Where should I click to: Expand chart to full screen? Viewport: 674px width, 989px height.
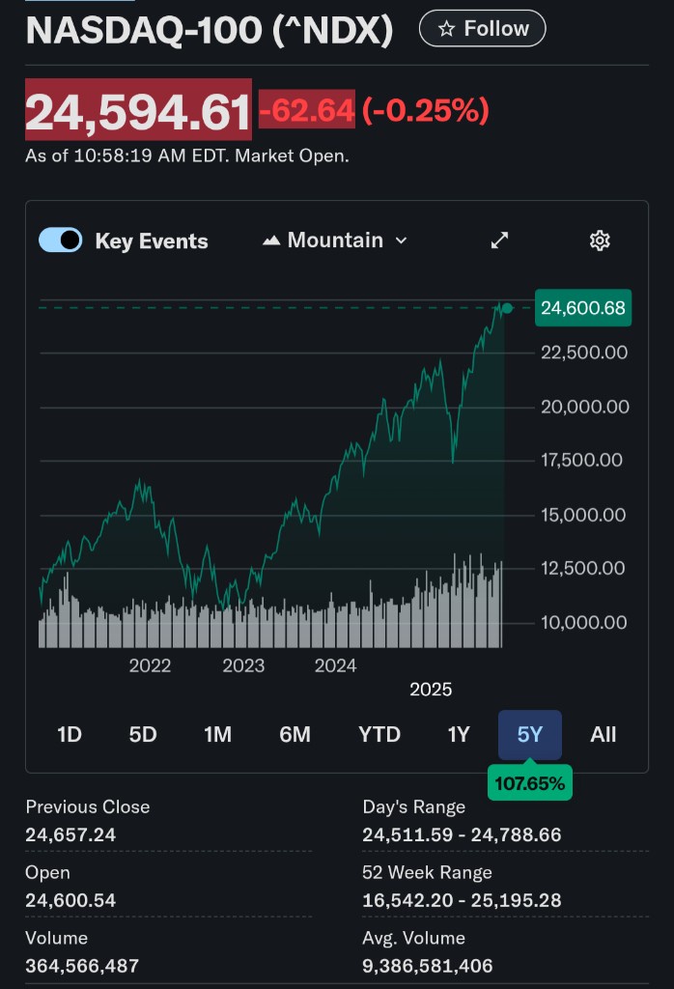[x=499, y=240]
